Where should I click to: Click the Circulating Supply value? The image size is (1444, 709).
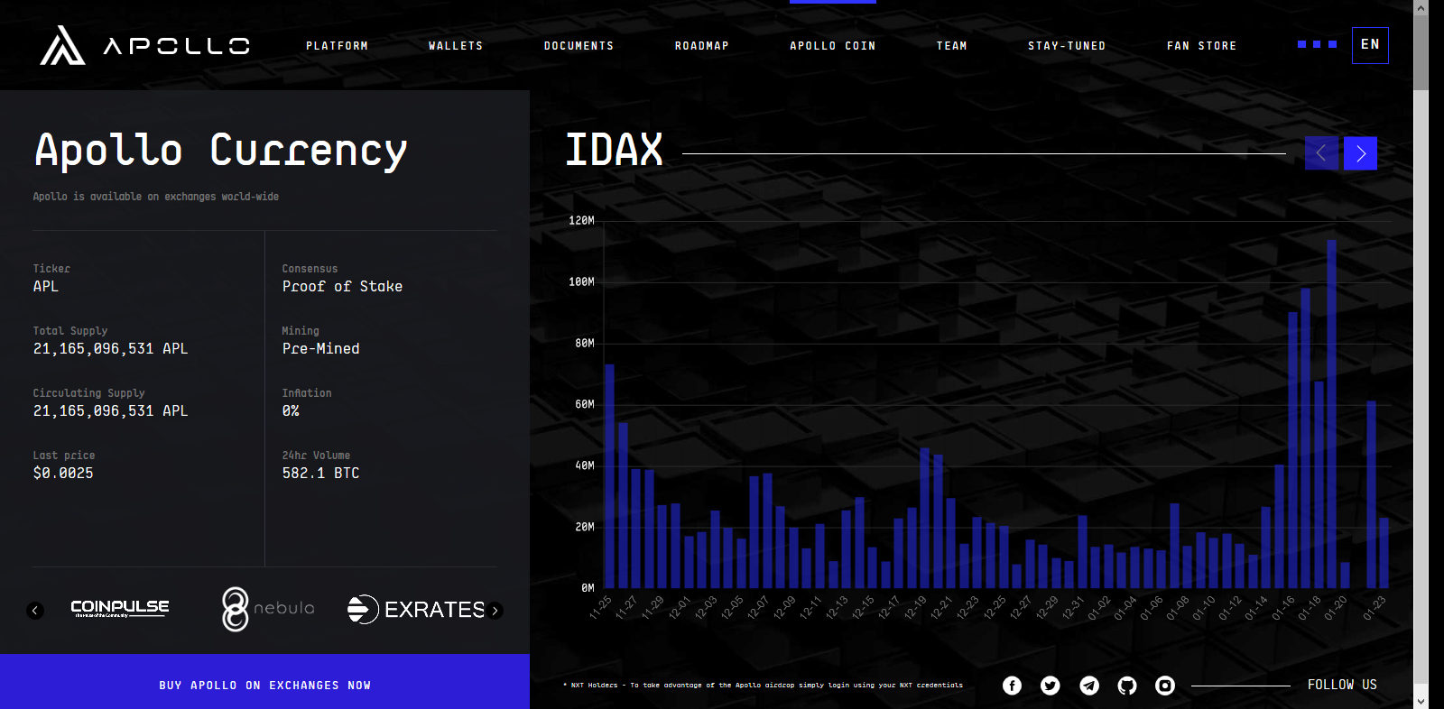click(x=110, y=410)
